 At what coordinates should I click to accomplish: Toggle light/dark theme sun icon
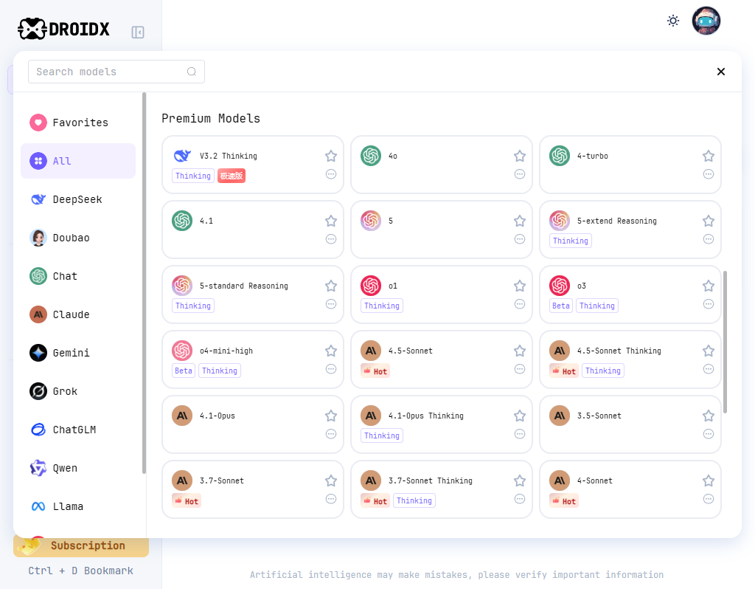click(x=673, y=21)
